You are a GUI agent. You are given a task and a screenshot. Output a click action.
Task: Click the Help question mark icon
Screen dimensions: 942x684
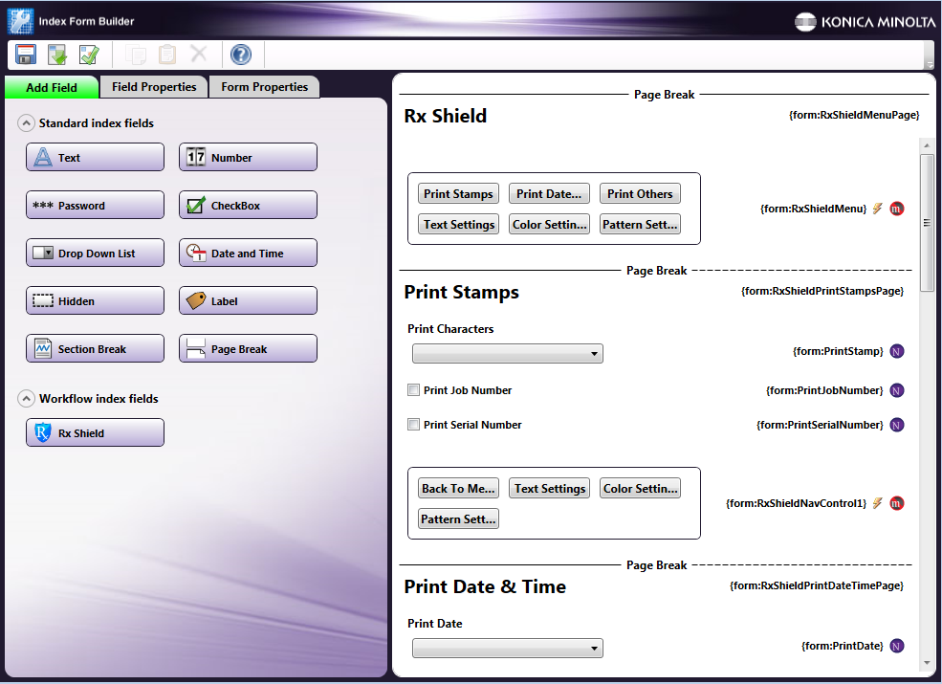click(241, 55)
